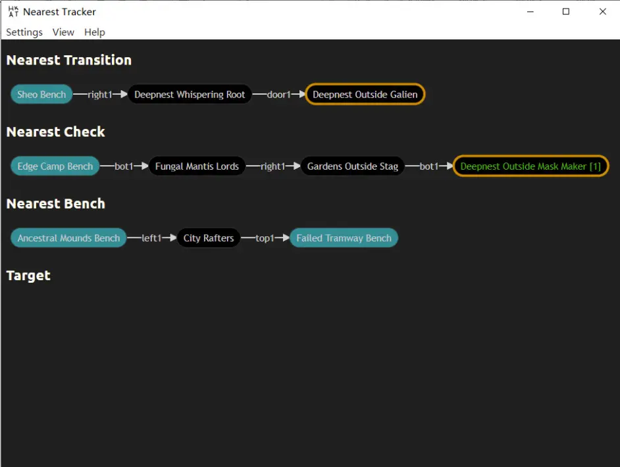The height and width of the screenshot is (467, 620).
Task: Maximize the Nearest Tracker window
Action: pos(566,11)
